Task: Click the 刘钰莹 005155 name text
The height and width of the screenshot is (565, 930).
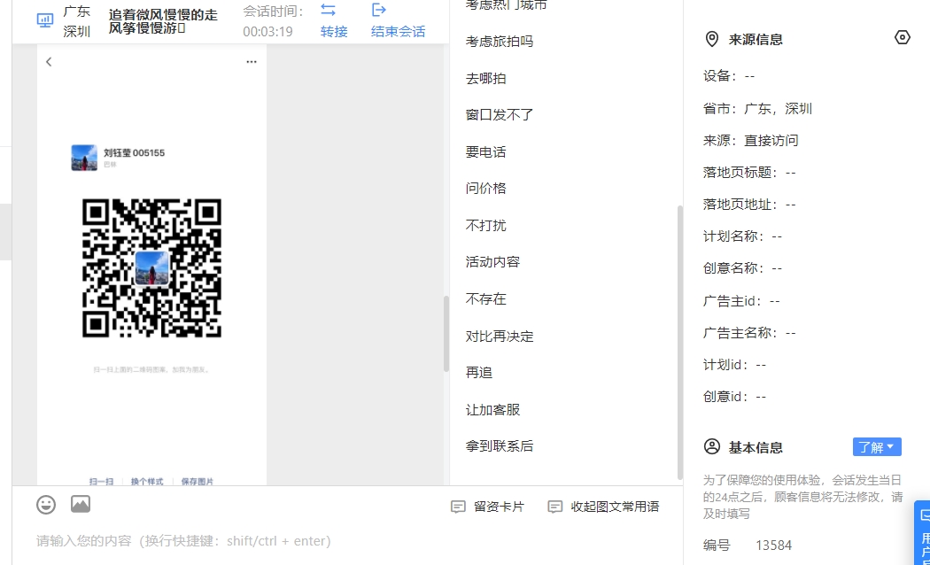Action: pyautogui.click(x=134, y=153)
